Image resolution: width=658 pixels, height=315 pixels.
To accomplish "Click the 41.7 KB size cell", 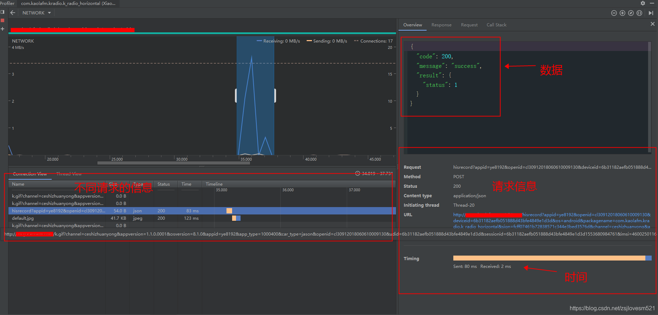I will click(x=119, y=218).
